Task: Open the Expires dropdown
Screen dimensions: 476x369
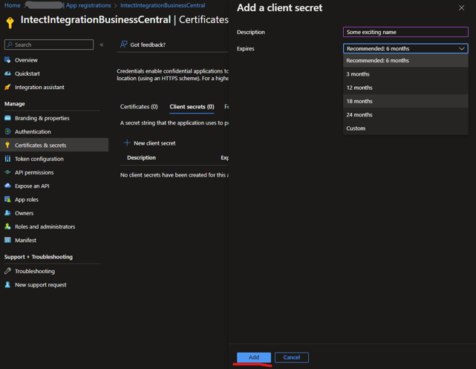Action: (405, 48)
